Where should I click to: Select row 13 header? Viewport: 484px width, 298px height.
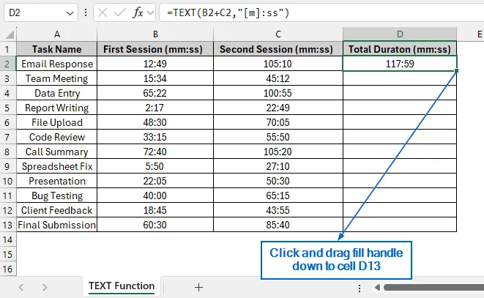[x=8, y=225]
